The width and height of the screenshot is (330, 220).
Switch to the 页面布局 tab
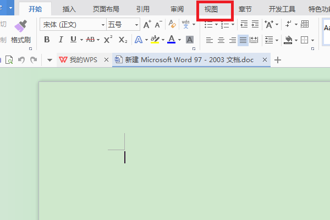tap(106, 9)
